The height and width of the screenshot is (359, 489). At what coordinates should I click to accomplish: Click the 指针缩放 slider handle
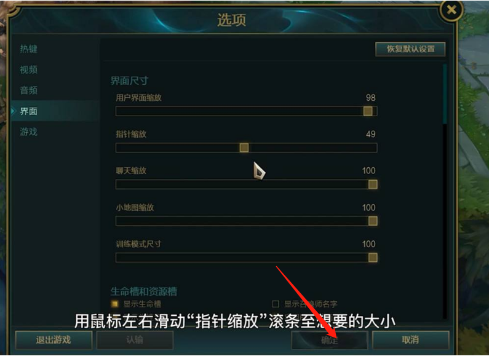pos(244,148)
